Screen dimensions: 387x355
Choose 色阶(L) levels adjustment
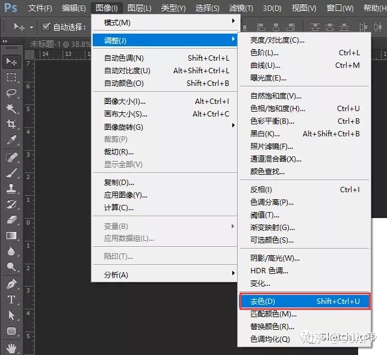[x=305, y=52]
